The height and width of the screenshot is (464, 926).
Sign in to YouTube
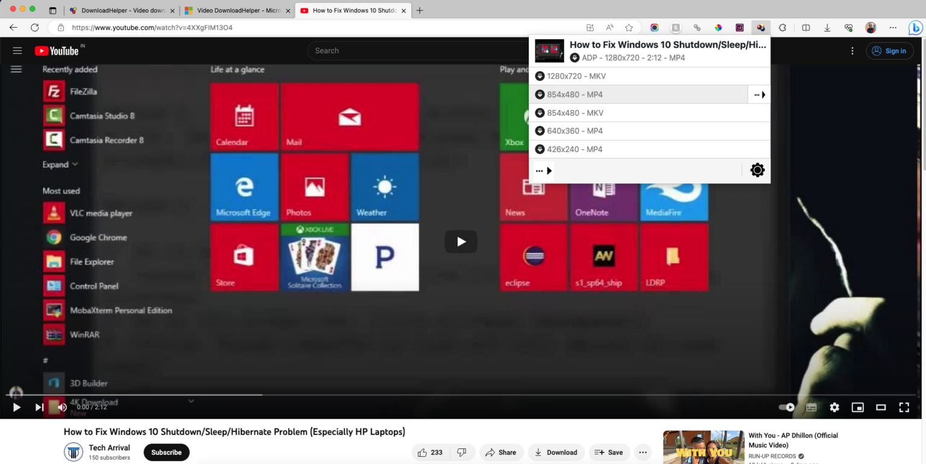889,51
